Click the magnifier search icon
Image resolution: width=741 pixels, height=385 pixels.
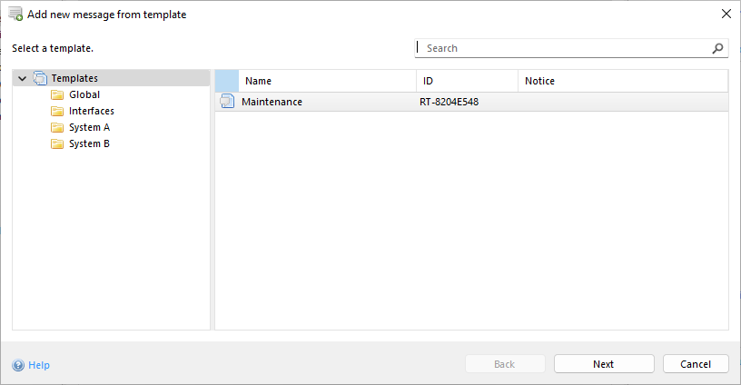[717, 48]
